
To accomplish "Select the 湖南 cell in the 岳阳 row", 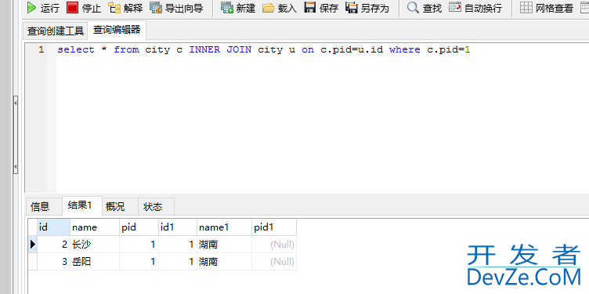I will (224, 262).
